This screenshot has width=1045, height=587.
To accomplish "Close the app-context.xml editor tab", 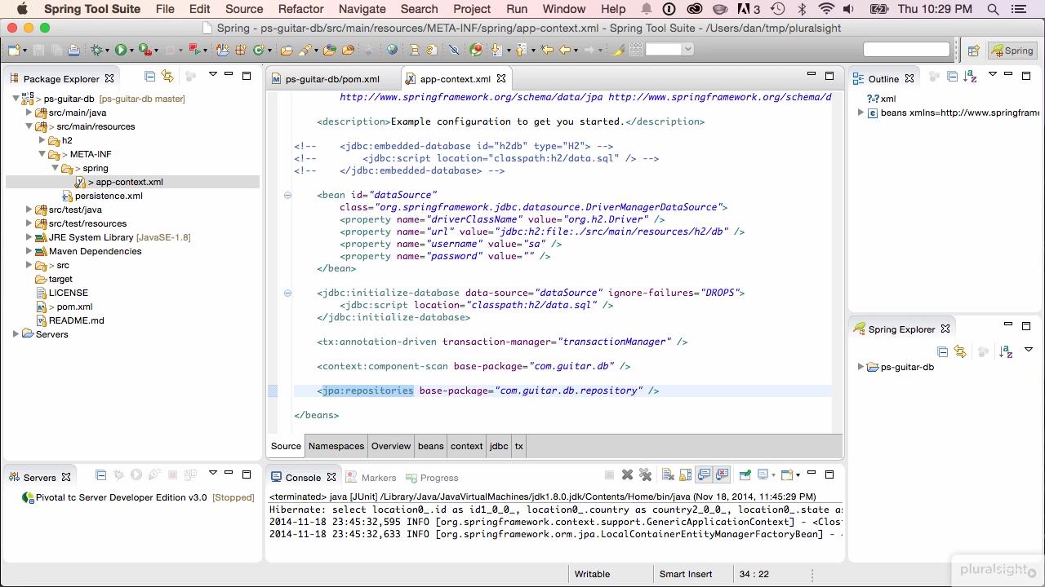I will point(501,78).
